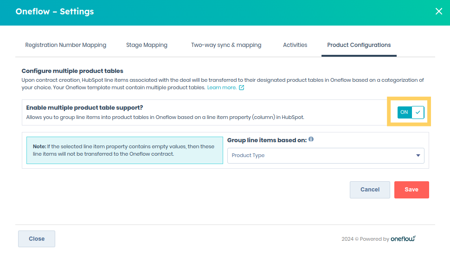
Task: Click the 'Group line items based on:' label
Action: 267,140
